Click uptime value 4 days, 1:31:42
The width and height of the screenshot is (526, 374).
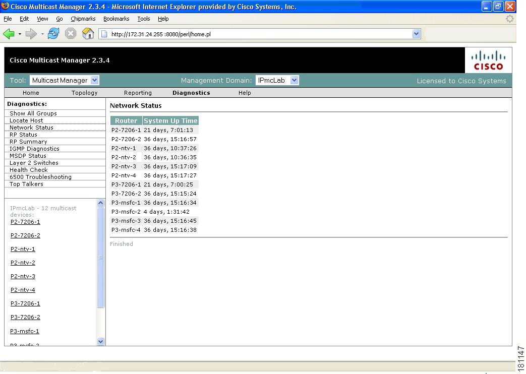(167, 212)
